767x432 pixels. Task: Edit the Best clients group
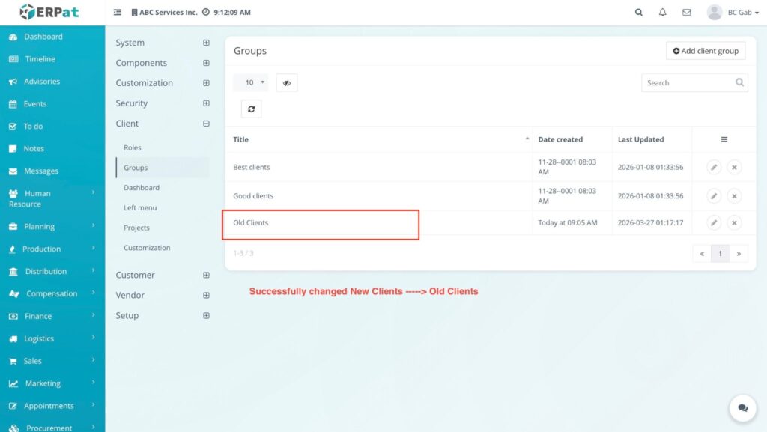pyautogui.click(x=714, y=168)
